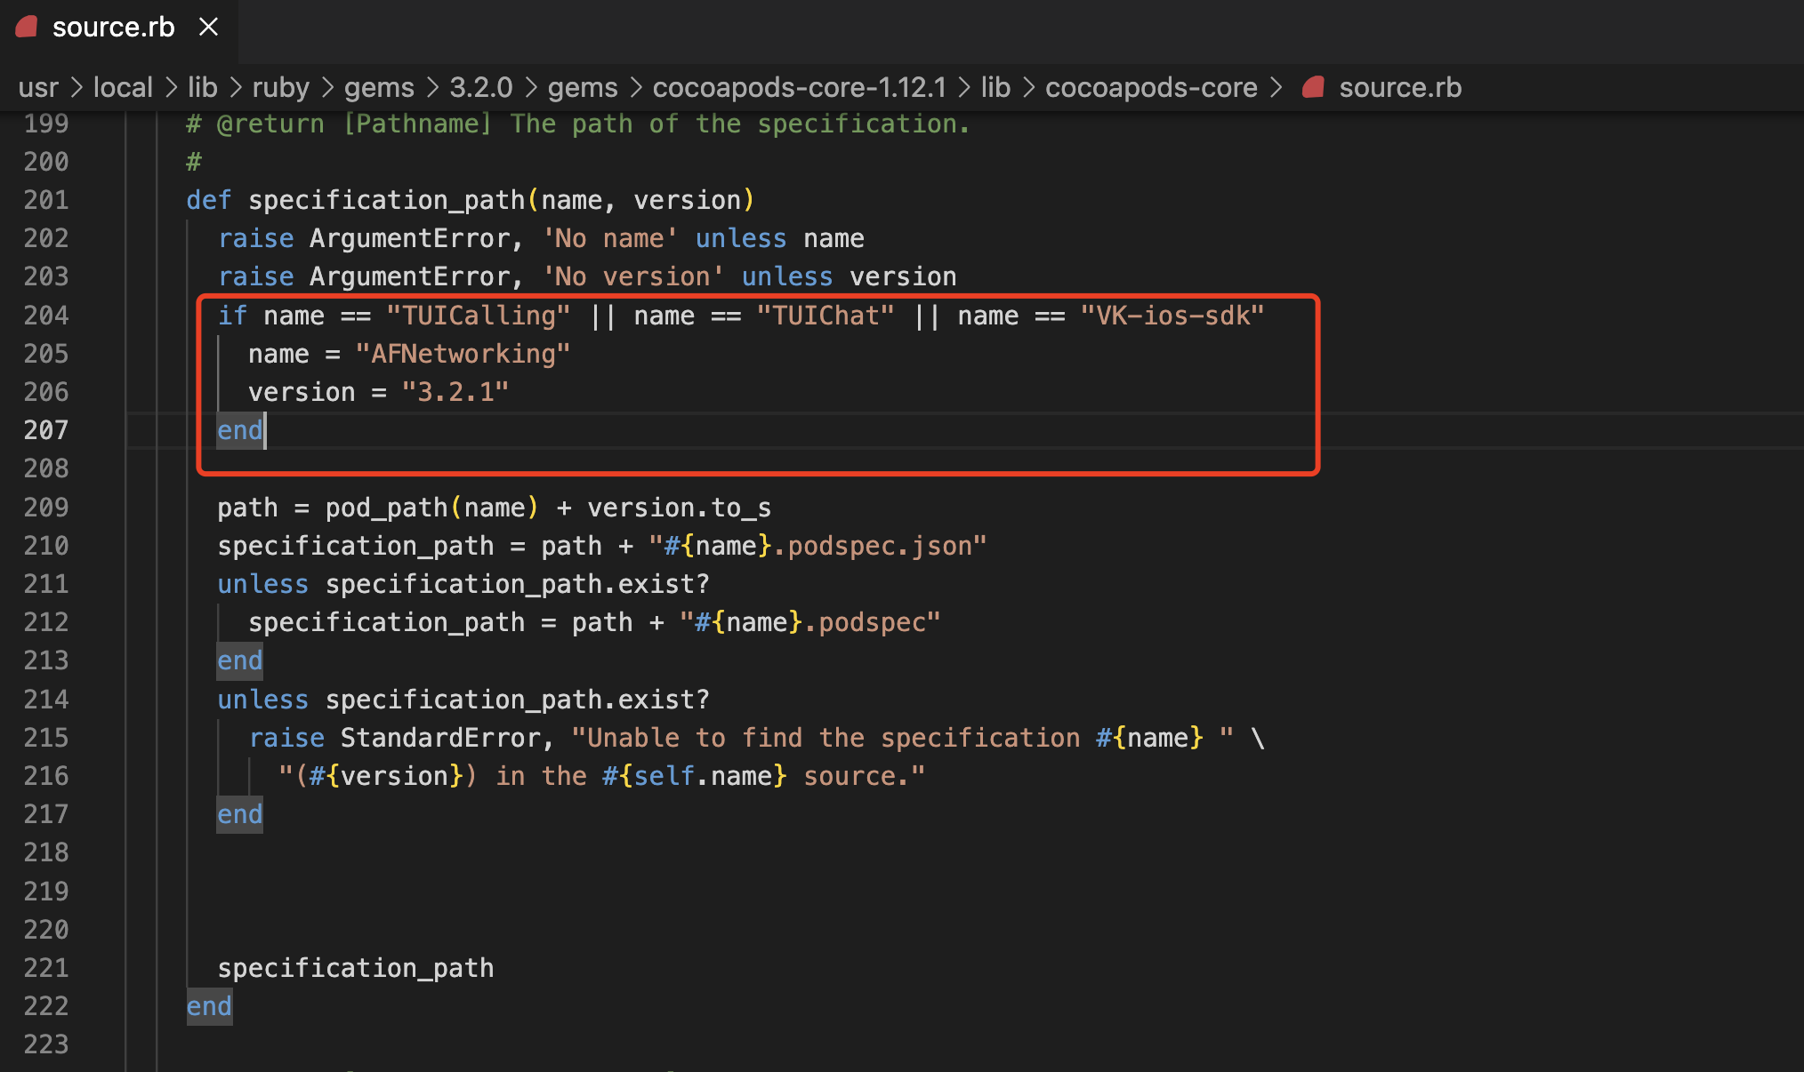Image resolution: width=1804 pixels, height=1072 pixels.
Task: Open the first 'lib' breadcrumb after local
Action: coord(203,87)
